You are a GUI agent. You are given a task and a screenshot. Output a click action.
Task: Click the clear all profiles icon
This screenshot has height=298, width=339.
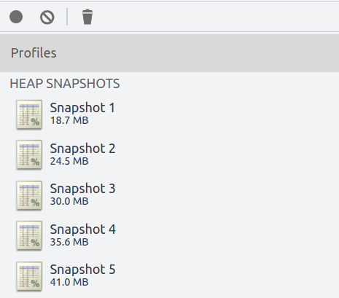point(47,17)
